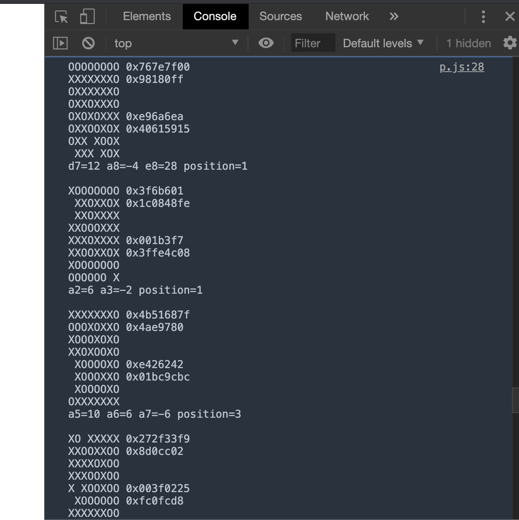Open the Elements tab

147,16
